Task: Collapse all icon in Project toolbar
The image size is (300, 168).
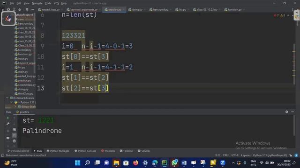Action: click(20, 9)
